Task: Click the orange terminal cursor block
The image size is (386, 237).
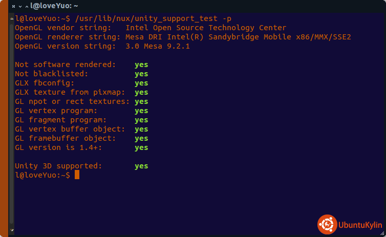Action: coord(77,175)
